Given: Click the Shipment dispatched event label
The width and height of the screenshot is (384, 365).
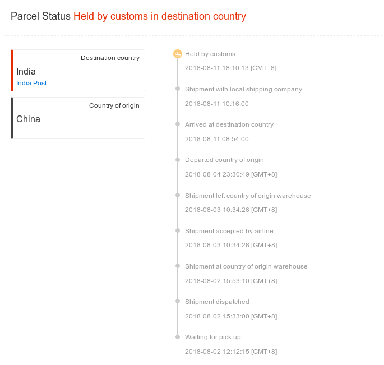Looking at the screenshot, I should click(x=217, y=302).
